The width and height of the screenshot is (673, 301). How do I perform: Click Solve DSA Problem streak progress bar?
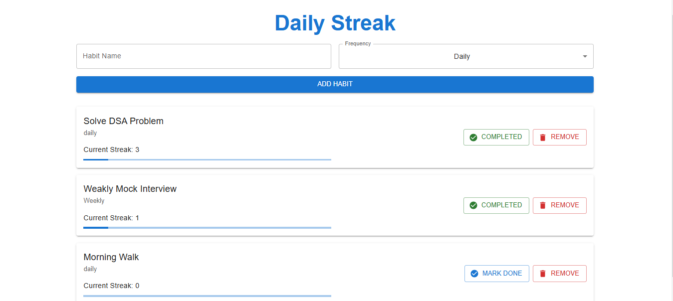pos(207,159)
